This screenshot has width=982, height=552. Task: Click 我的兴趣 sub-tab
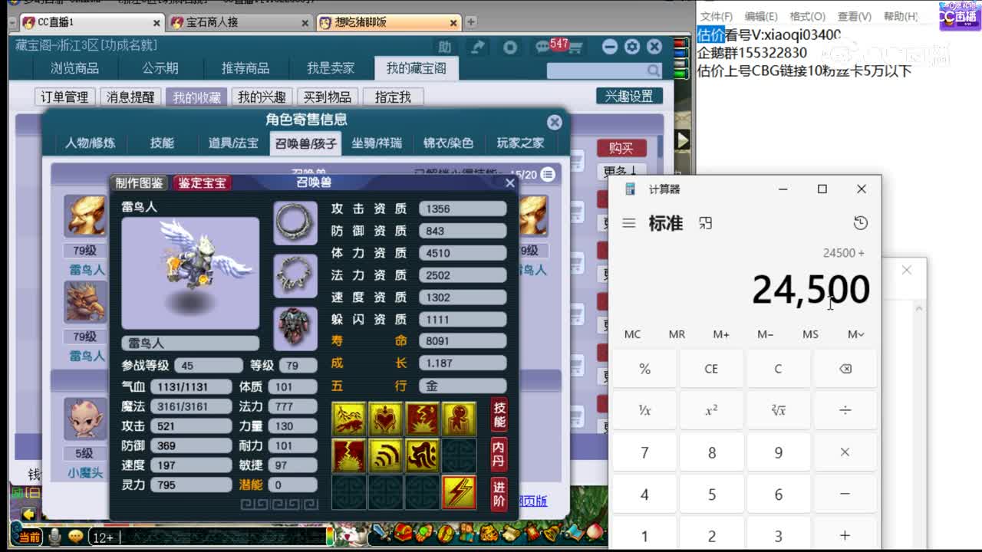point(262,97)
